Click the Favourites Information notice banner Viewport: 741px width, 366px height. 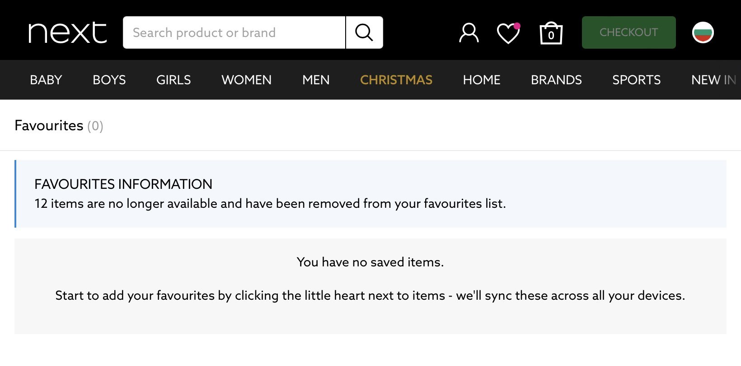370,194
